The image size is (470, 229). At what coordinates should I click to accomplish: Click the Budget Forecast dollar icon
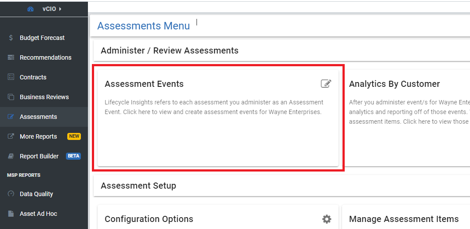pyautogui.click(x=11, y=38)
